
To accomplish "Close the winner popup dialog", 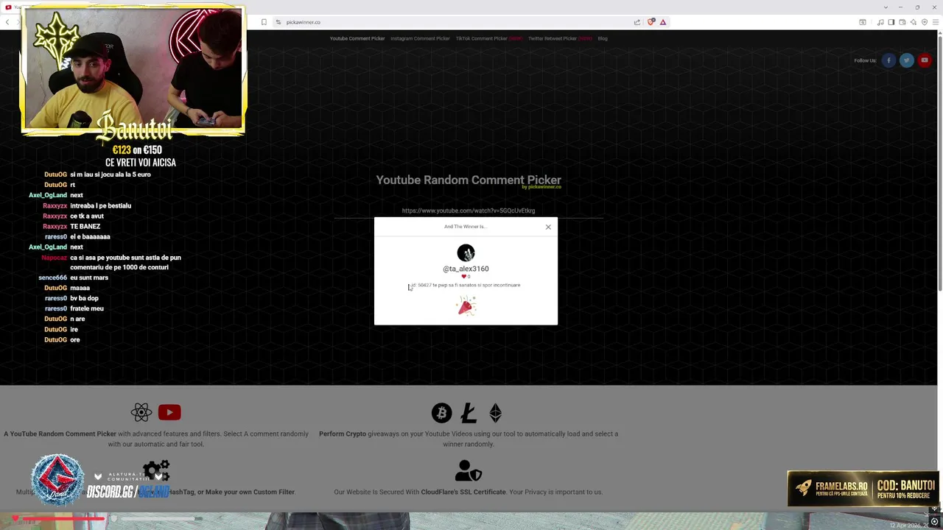I will (548, 227).
